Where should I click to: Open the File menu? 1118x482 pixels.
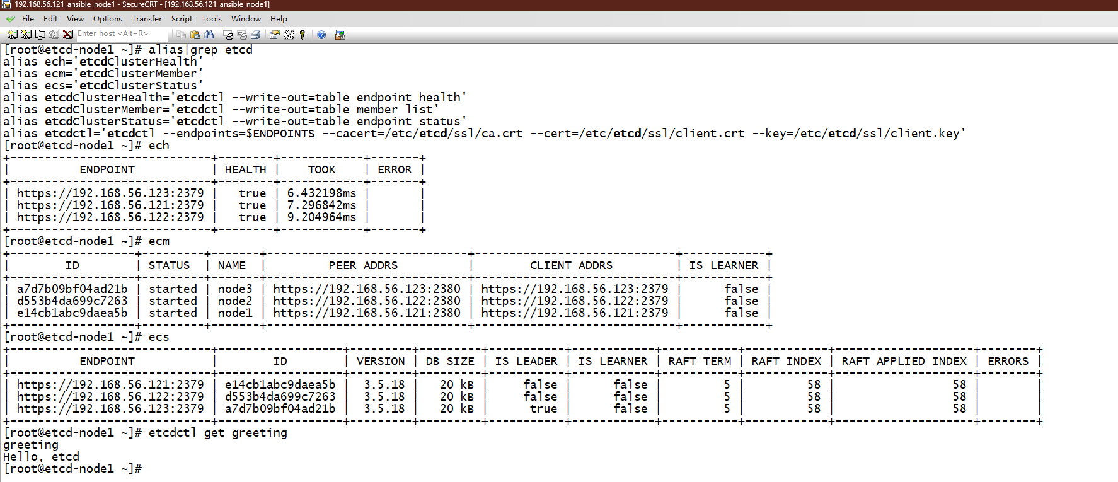[28, 19]
